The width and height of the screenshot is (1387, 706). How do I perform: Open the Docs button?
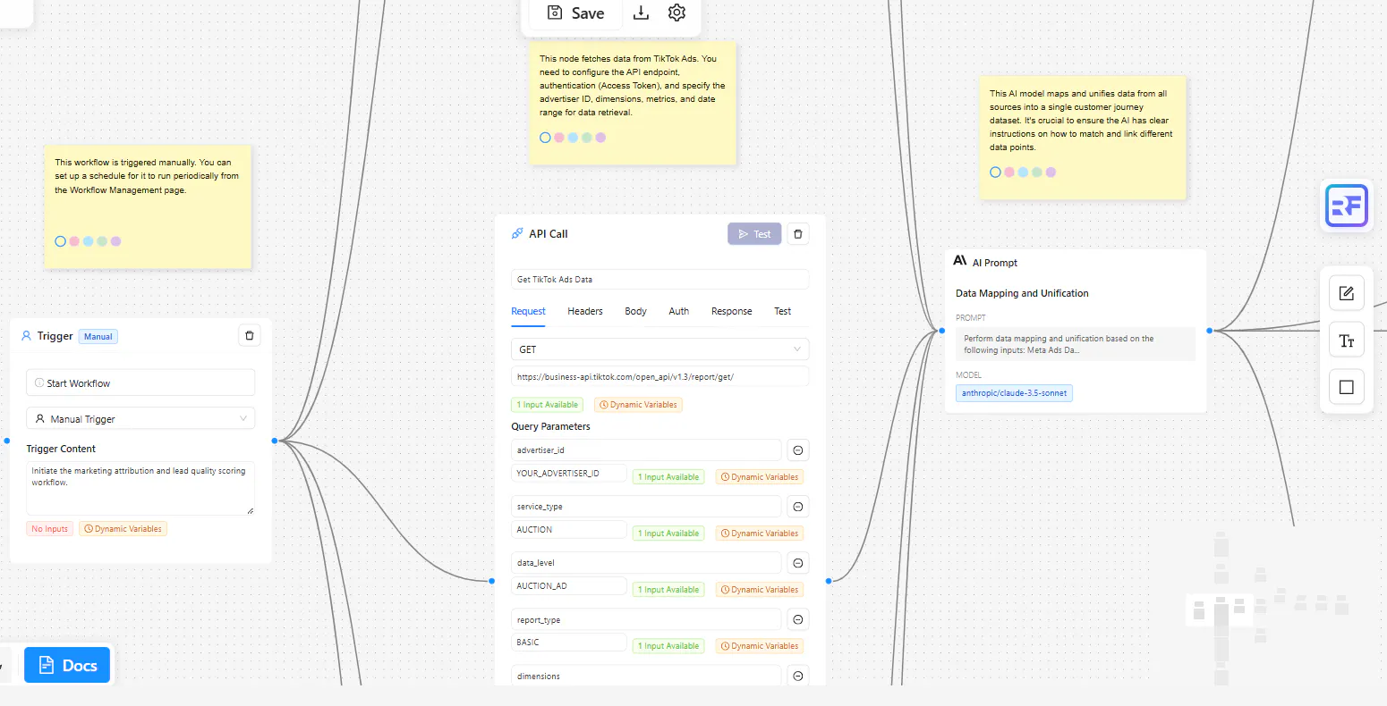pyautogui.click(x=67, y=665)
